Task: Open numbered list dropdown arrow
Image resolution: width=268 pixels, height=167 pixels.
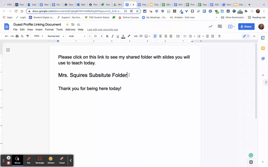Action: click(203, 36)
